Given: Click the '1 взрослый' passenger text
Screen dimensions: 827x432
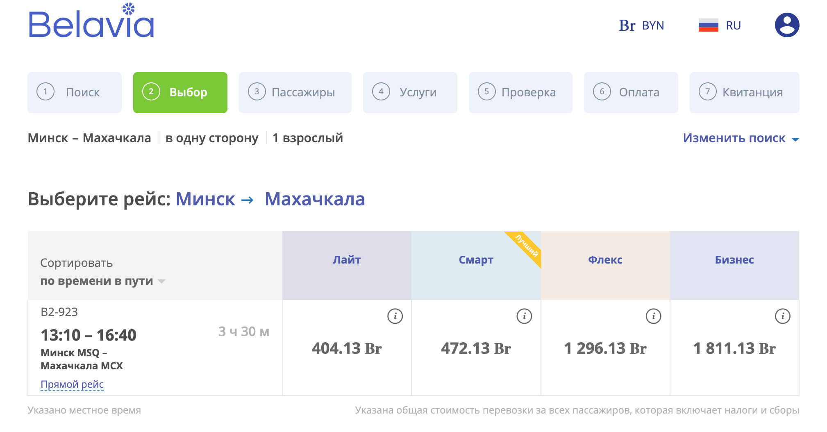Looking at the screenshot, I should point(308,138).
